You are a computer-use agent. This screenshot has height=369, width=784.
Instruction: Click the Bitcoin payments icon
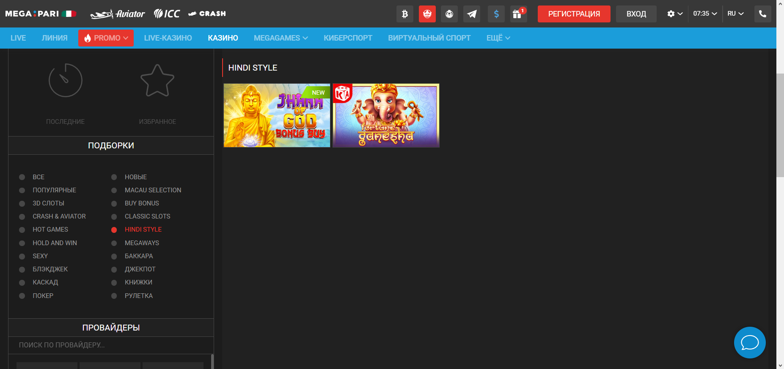[x=405, y=14]
